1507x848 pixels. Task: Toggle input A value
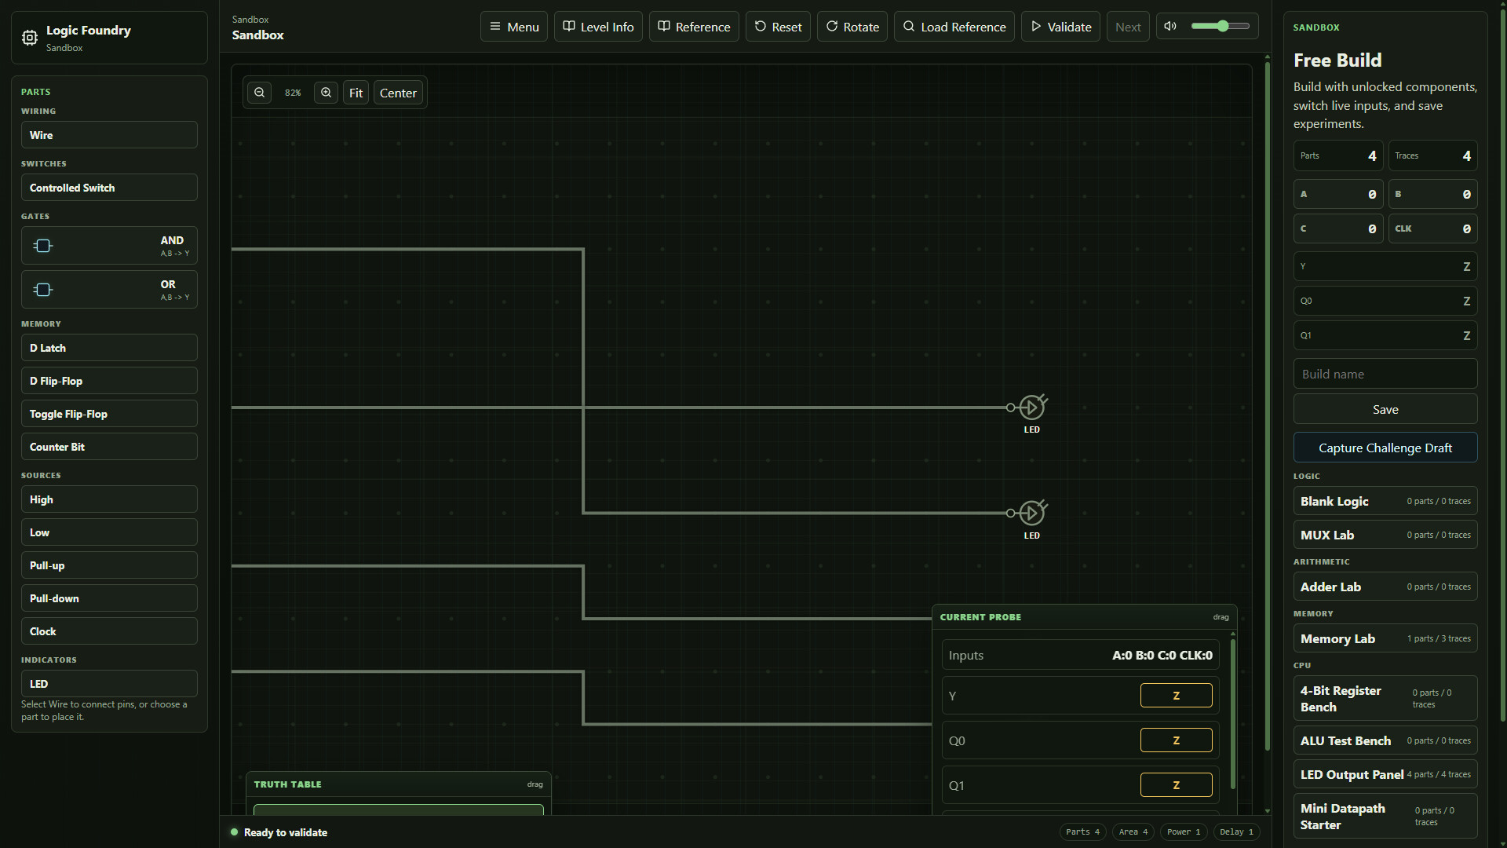(x=1338, y=194)
